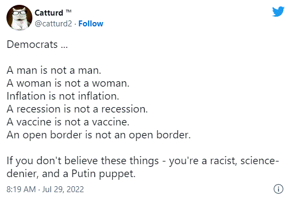This screenshot has width=292, height=197.
Task: Click the trademark symbol beside Catturd
Action: pos(69,11)
